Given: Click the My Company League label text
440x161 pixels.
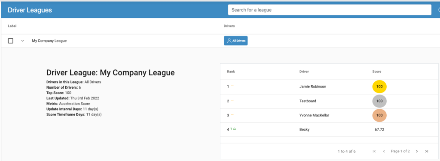Looking at the screenshot, I should 49,41.
